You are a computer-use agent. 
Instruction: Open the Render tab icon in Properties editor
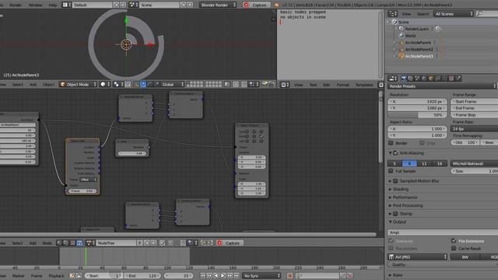pyautogui.click(x=403, y=78)
